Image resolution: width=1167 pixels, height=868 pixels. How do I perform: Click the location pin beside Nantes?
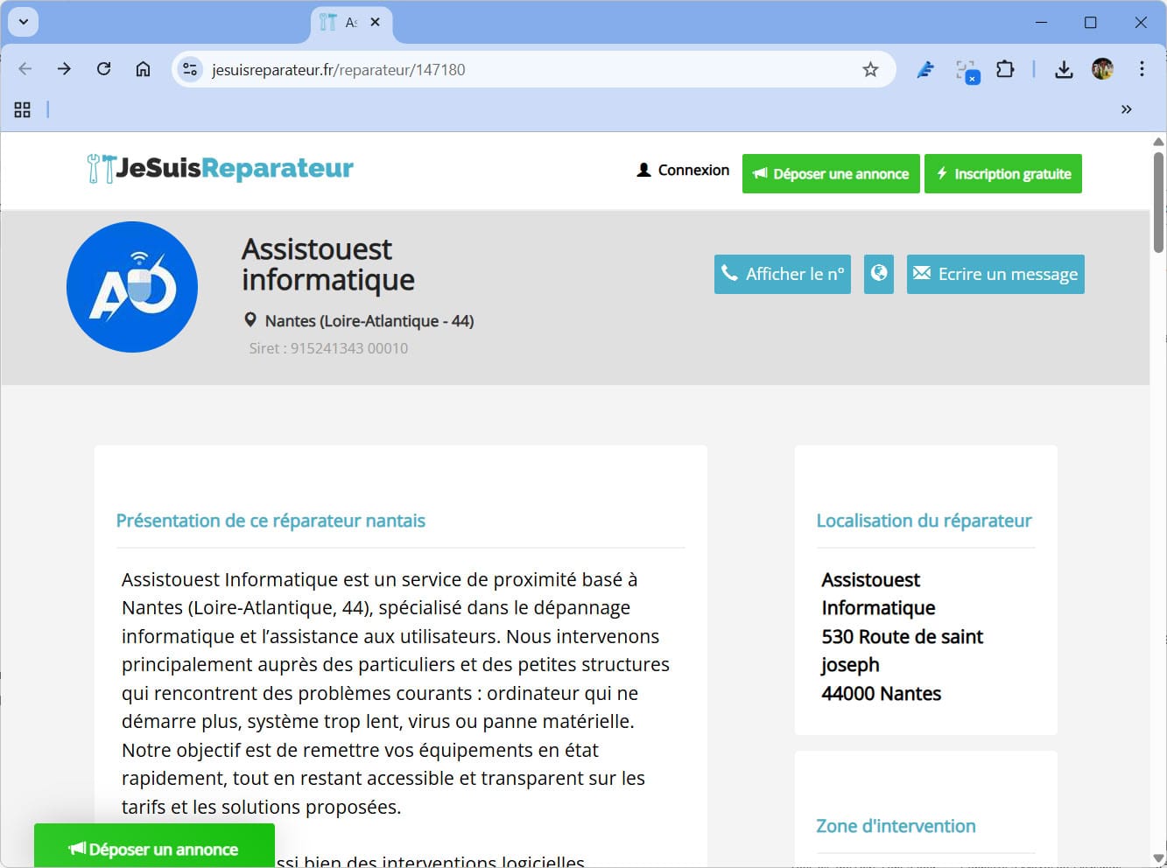(250, 320)
